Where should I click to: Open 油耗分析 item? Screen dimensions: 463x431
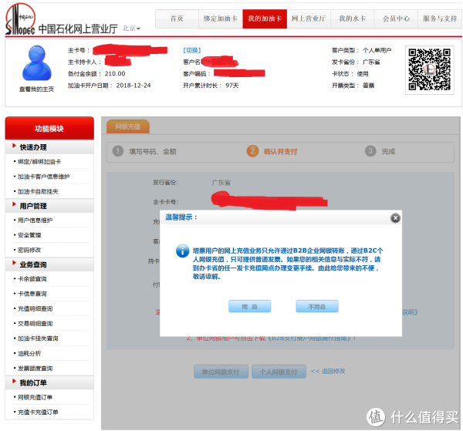click(x=29, y=353)
